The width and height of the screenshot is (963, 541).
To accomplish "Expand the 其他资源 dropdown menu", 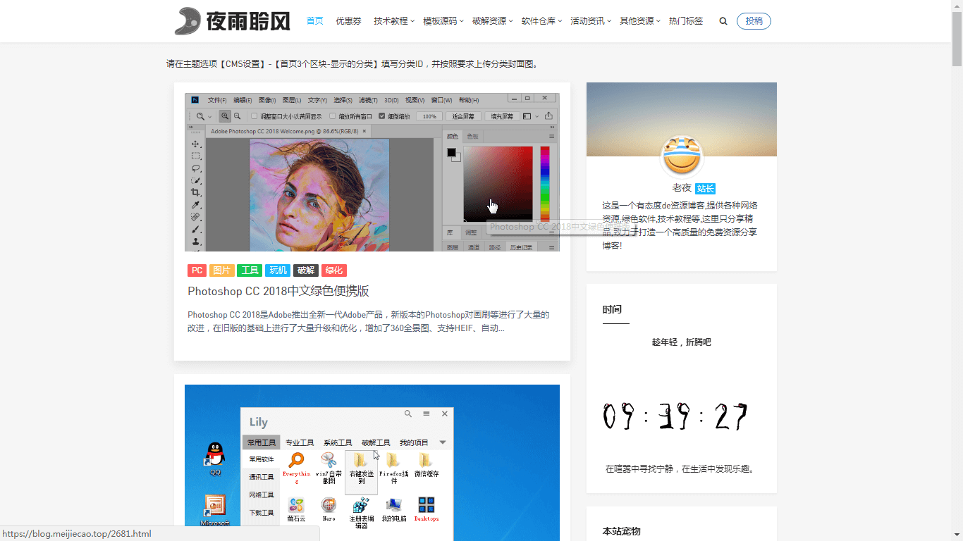I will [x=640, y=21].
